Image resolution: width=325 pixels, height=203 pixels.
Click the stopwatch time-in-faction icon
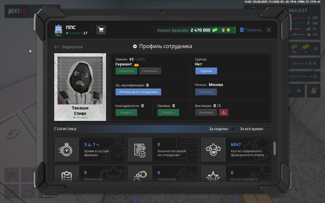click(x=67, y=150)
